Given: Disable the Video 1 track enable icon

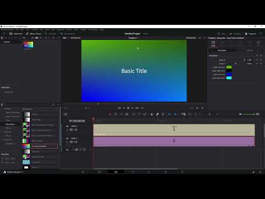Looking at the screenshot, I should pyautogui.click(x=76, y=142).
